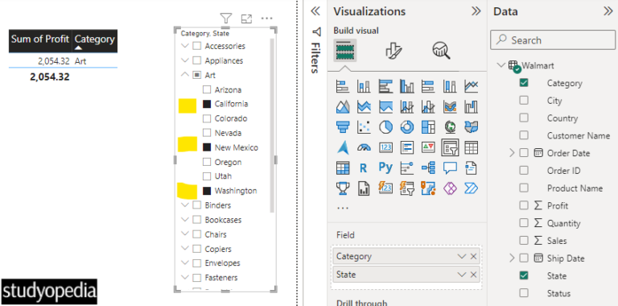Pick the area chart visual
This screenshot has width=618, height=306.
click(x=342, y=106)
